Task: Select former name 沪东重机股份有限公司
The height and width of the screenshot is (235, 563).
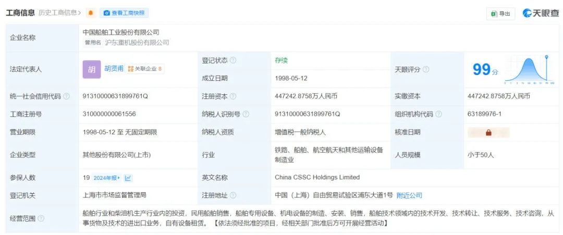Action: click(x=137, y=43)
